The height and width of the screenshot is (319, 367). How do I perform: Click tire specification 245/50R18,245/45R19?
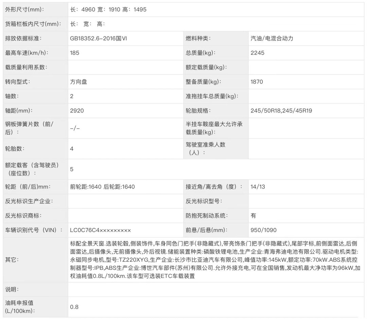[281, 110]
